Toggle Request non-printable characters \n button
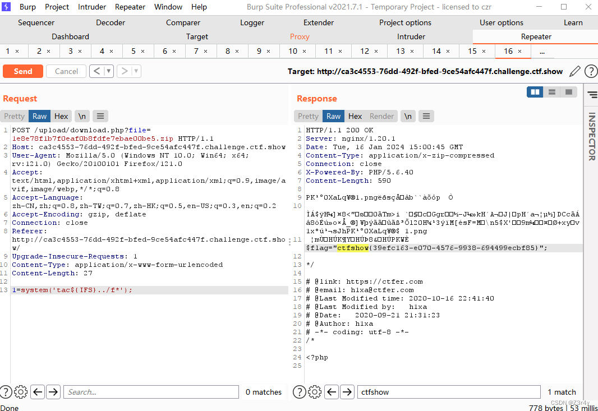The height and width of the screenshot is (411, 598). 82,116
